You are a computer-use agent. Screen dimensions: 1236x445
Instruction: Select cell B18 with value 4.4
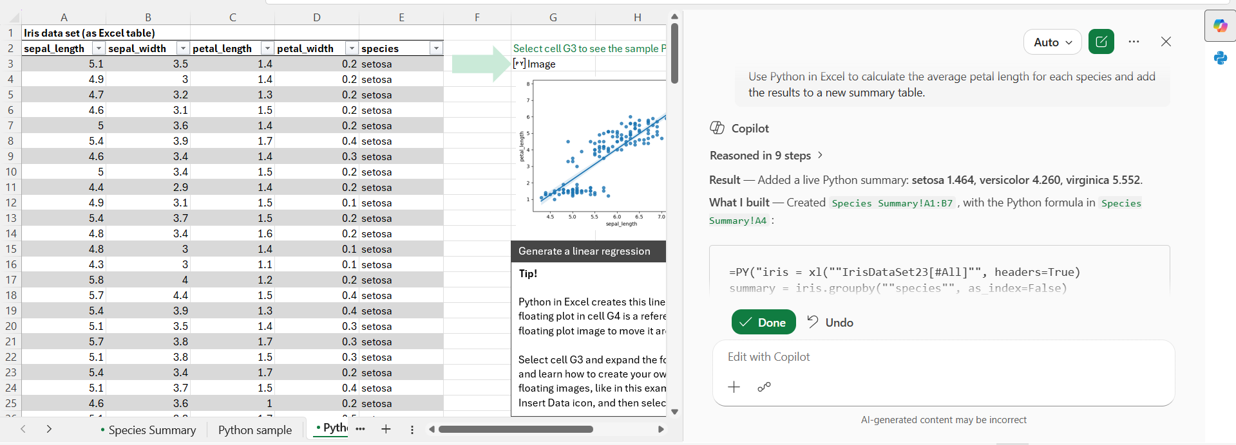point(148,295)
